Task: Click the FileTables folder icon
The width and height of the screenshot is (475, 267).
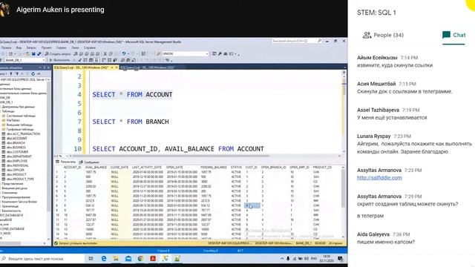Action: (x=4, y=120)
